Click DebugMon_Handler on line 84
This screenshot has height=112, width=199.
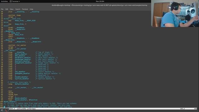point(22,73)
